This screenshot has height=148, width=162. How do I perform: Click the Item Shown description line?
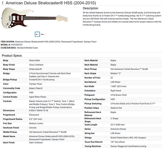[x=48, y=42]
